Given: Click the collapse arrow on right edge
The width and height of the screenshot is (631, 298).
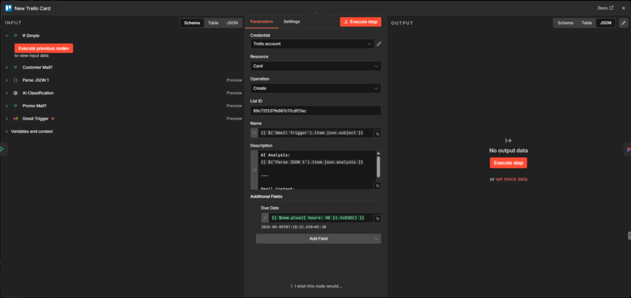Looking at the screenshot, I should pyautogui.click(x=629, y=235).
